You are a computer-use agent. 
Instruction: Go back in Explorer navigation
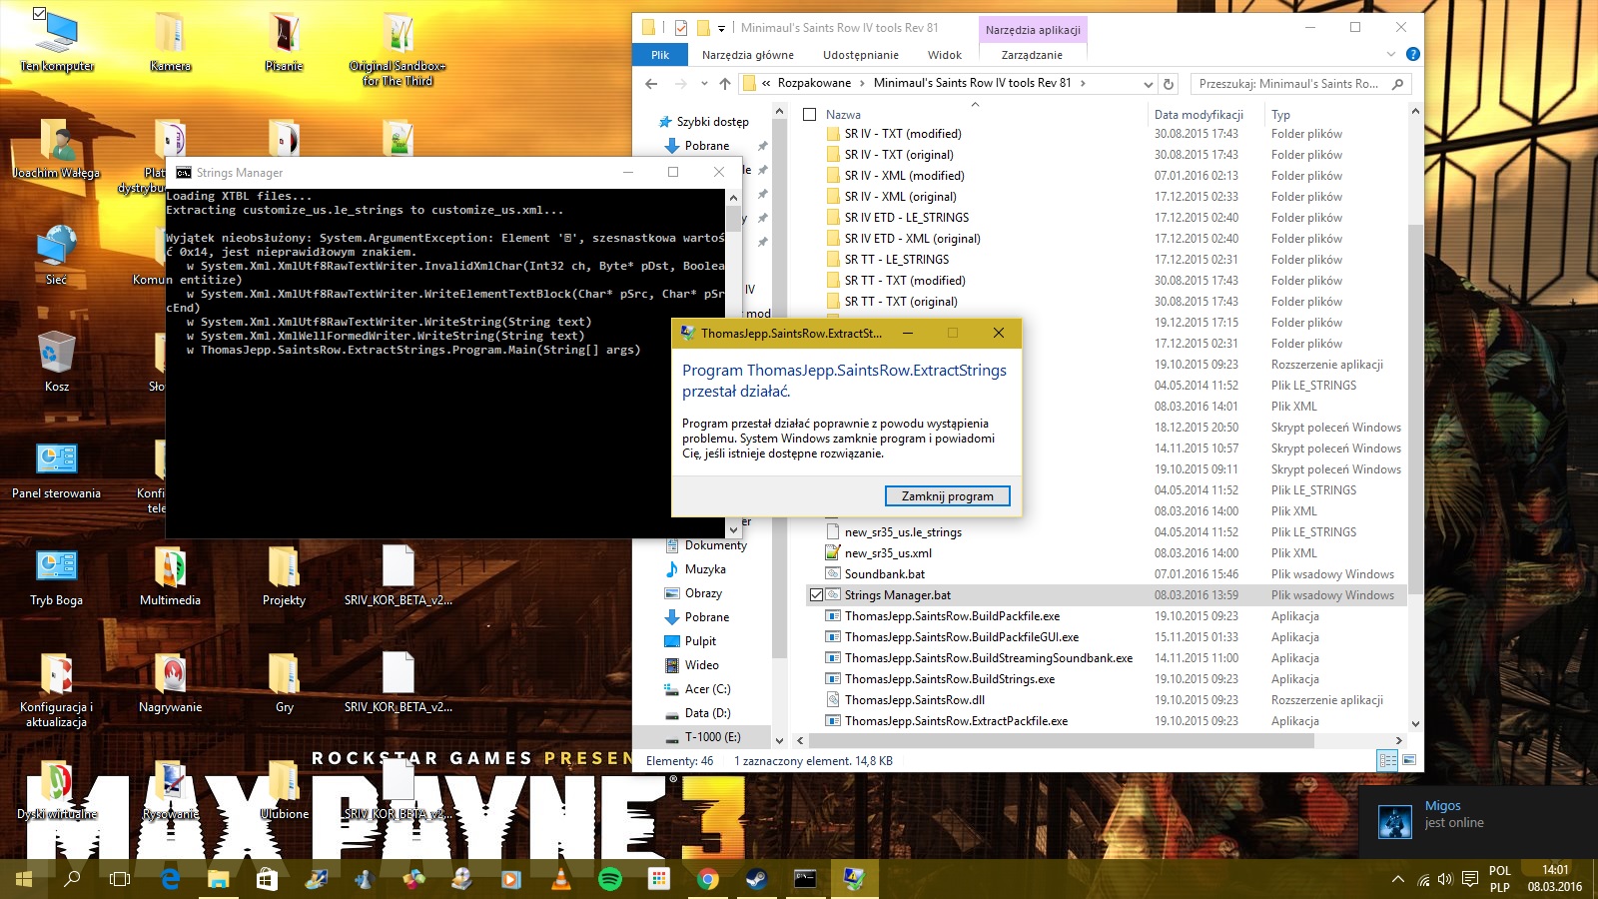[652, 84]
